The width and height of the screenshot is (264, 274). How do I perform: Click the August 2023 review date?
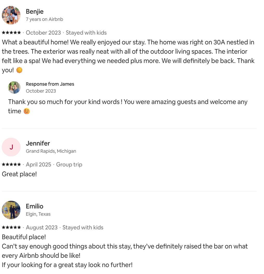(42, 227)
